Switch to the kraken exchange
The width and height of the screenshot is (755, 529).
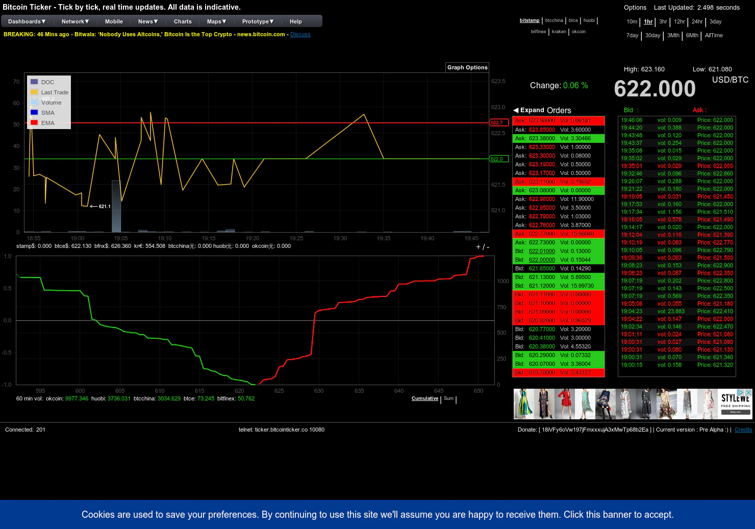559,31
